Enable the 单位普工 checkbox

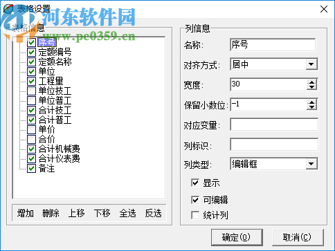(x=32, y=100)
